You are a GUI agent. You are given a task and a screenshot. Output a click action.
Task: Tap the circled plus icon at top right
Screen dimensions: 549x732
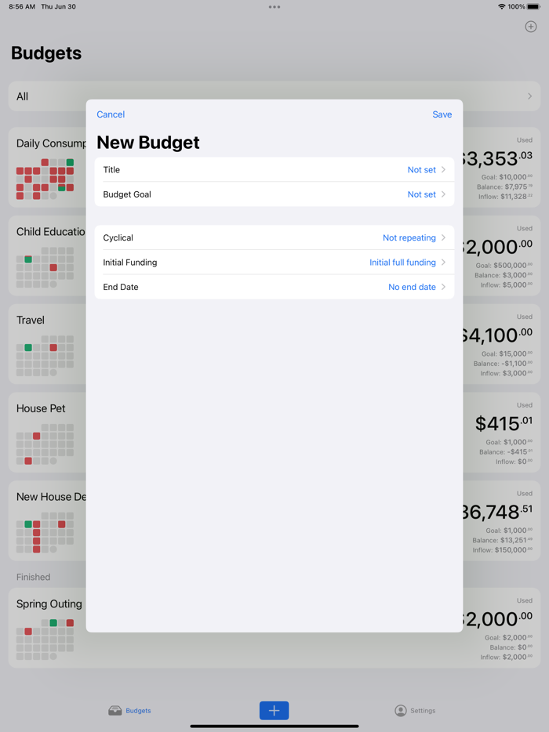point(530,26)
